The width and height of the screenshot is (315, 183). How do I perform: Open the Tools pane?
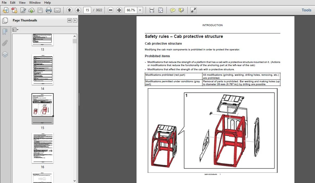306,10
